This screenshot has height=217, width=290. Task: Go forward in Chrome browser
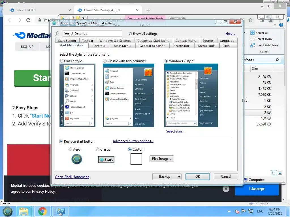coord(19,20)
